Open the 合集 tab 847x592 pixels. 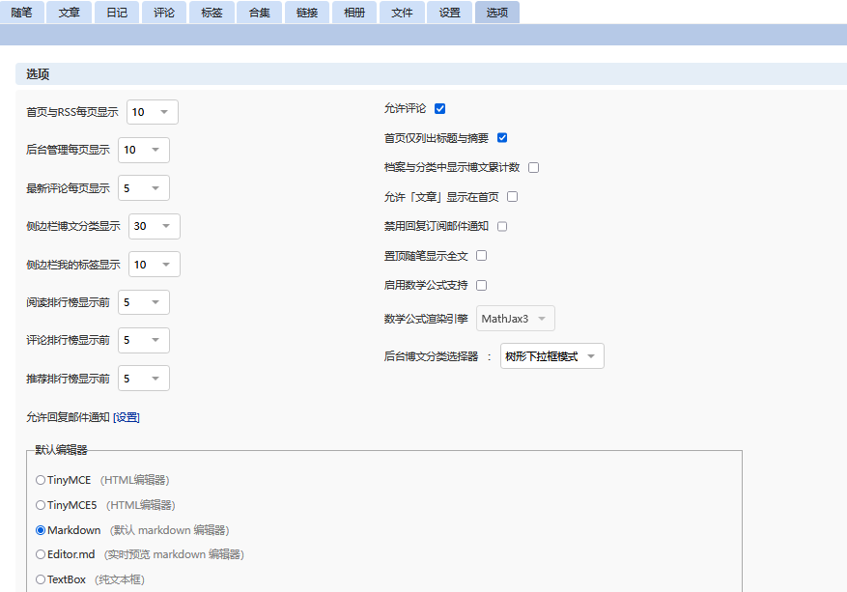[x=259, y=12]
